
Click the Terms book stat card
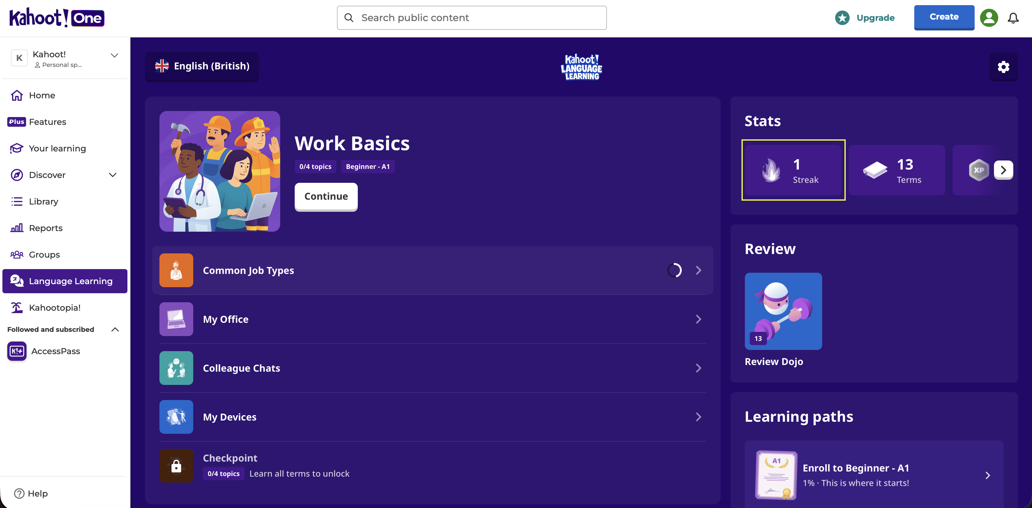897,170
